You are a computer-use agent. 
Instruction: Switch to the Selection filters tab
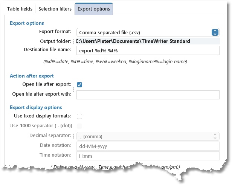pos(55,9)
